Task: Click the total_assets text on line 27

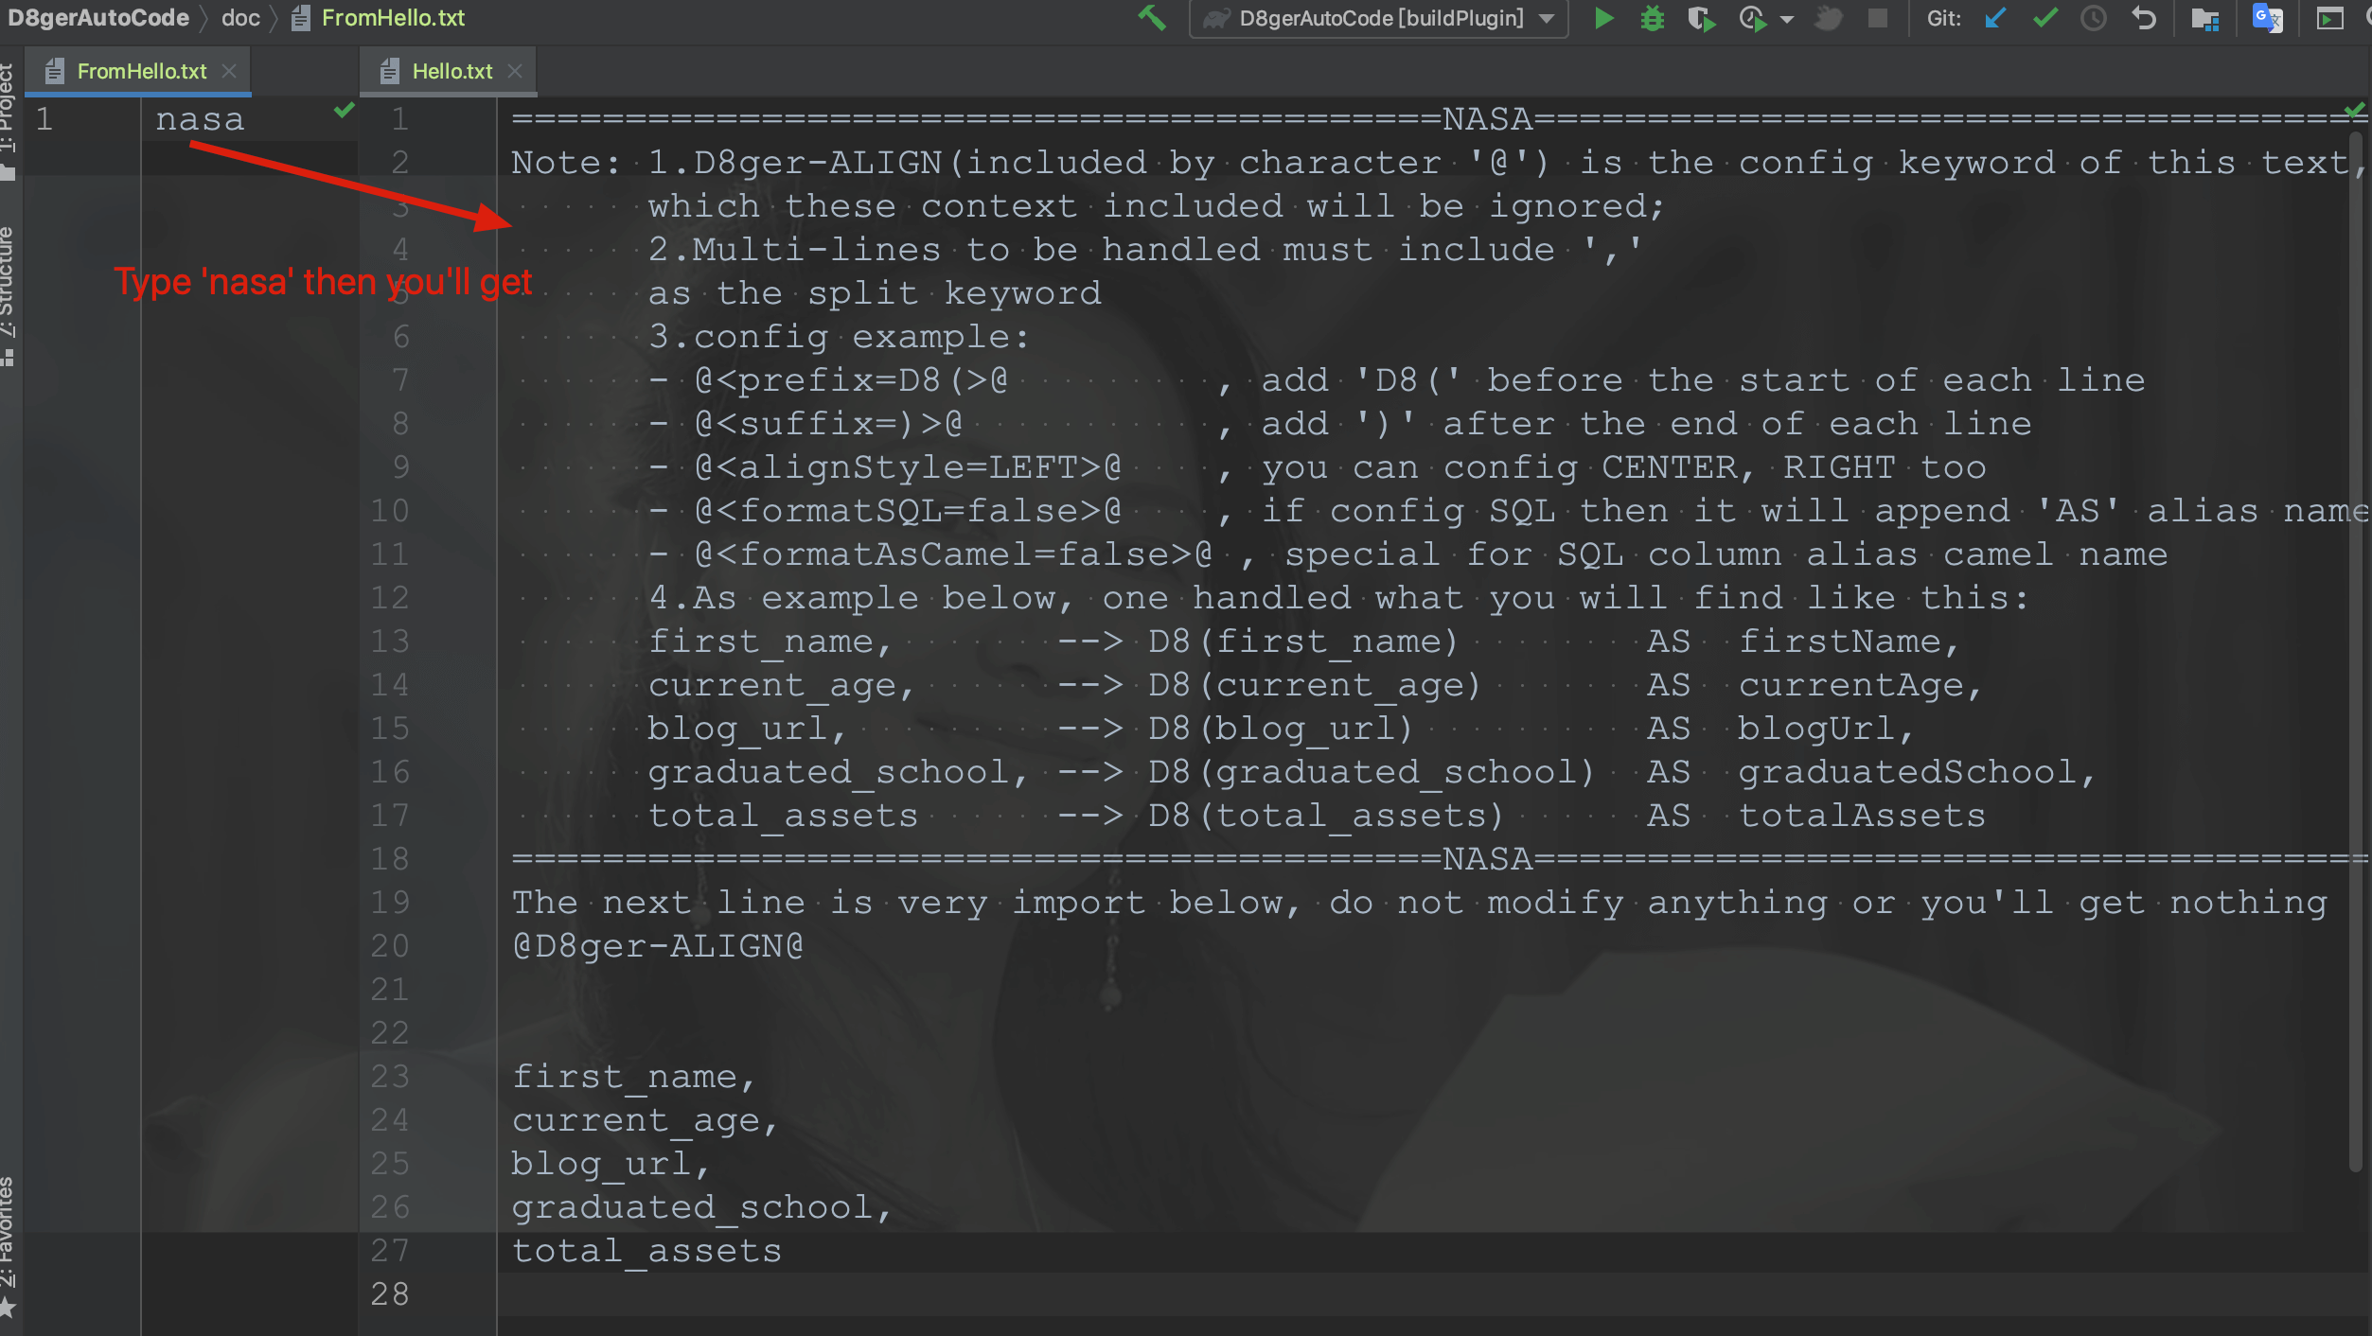Action: pos(647,1251)
